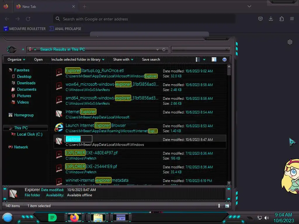Select amd64_microsoft-windows-explorer manifest result
The width and height of the screenshot is (299, 224).
(140, 101)
